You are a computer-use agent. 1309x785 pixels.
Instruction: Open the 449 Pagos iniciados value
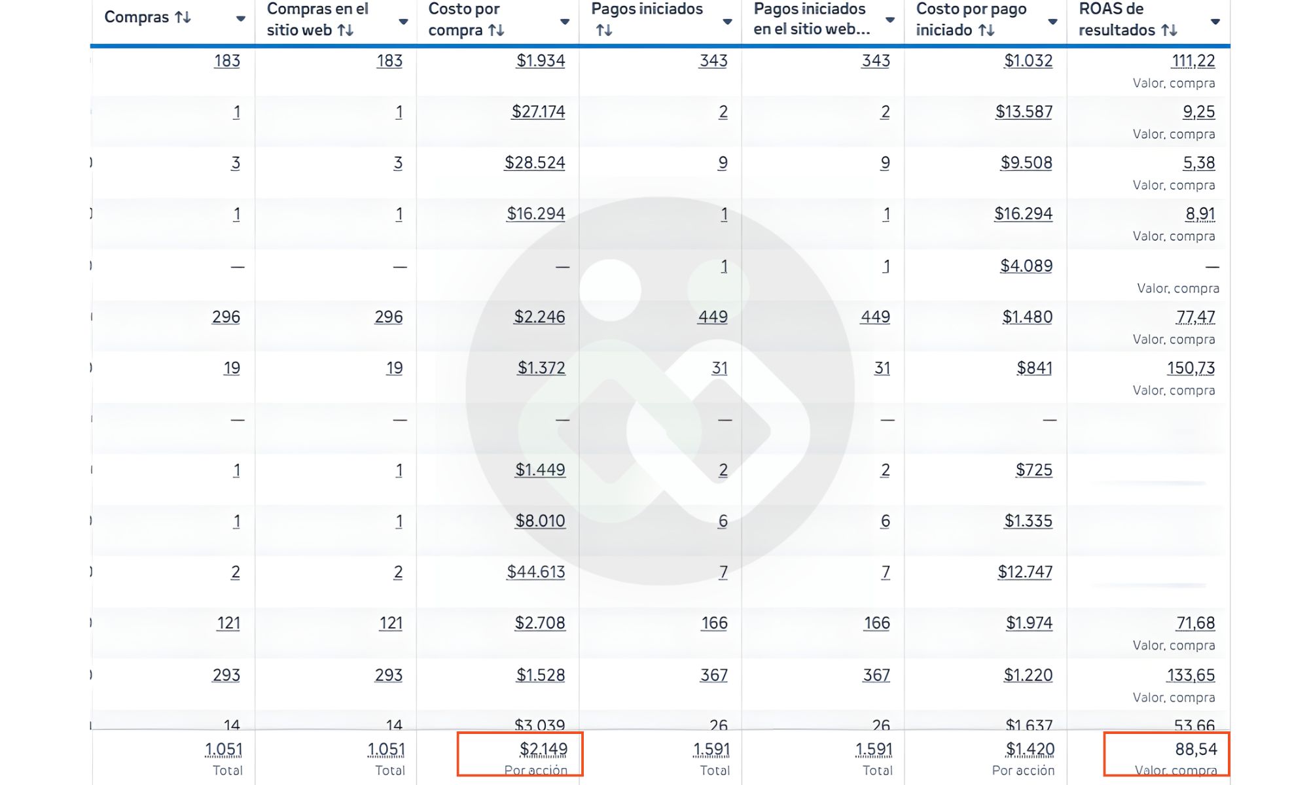point(712,317)
